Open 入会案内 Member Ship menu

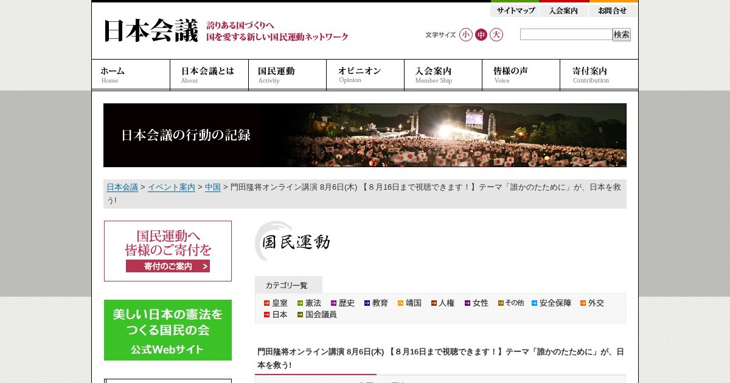pyautogui.click(x=443, y=75)
